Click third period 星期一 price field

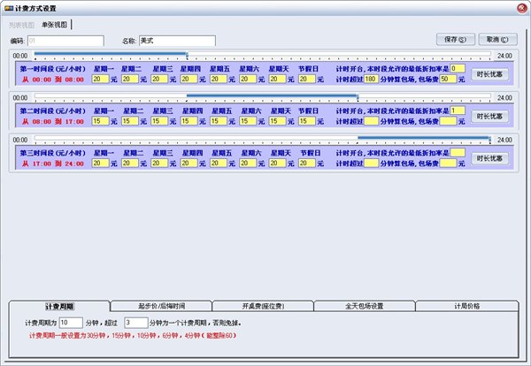pyautogui.click(x=101, y=163)
